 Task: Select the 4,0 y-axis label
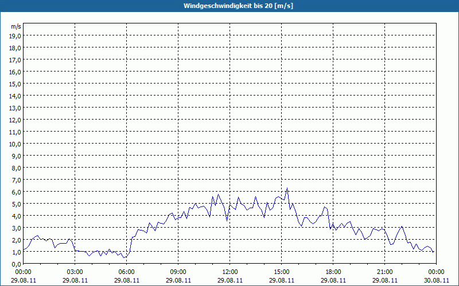pos(17,216)
